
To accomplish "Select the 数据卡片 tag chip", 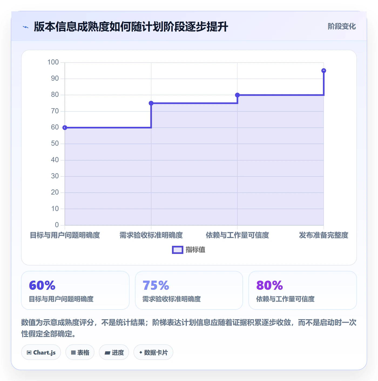I will (x=153, y=352).
